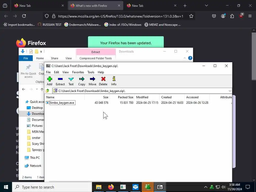Screen dimensions: 256x192
Task: Switch to the first New Tab in Firefox
Action: coord(39,6)
